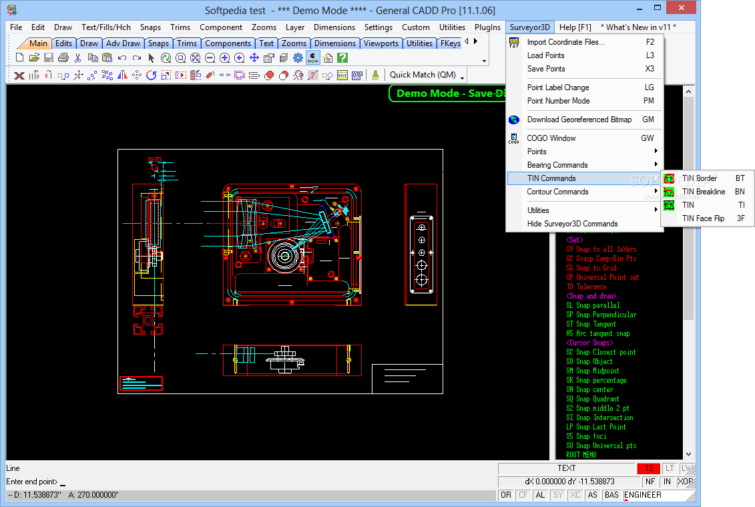Choose Hide Surveyor3D Commands

tap(585, 224)
